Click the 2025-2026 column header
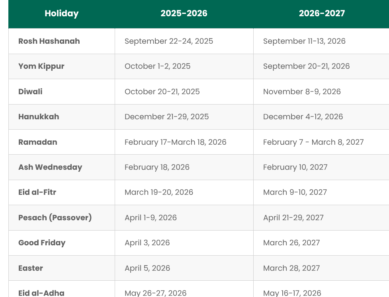 [184, 14]
